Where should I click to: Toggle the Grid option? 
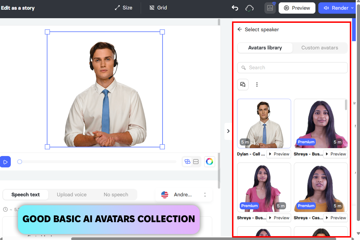tap(158, 8)
